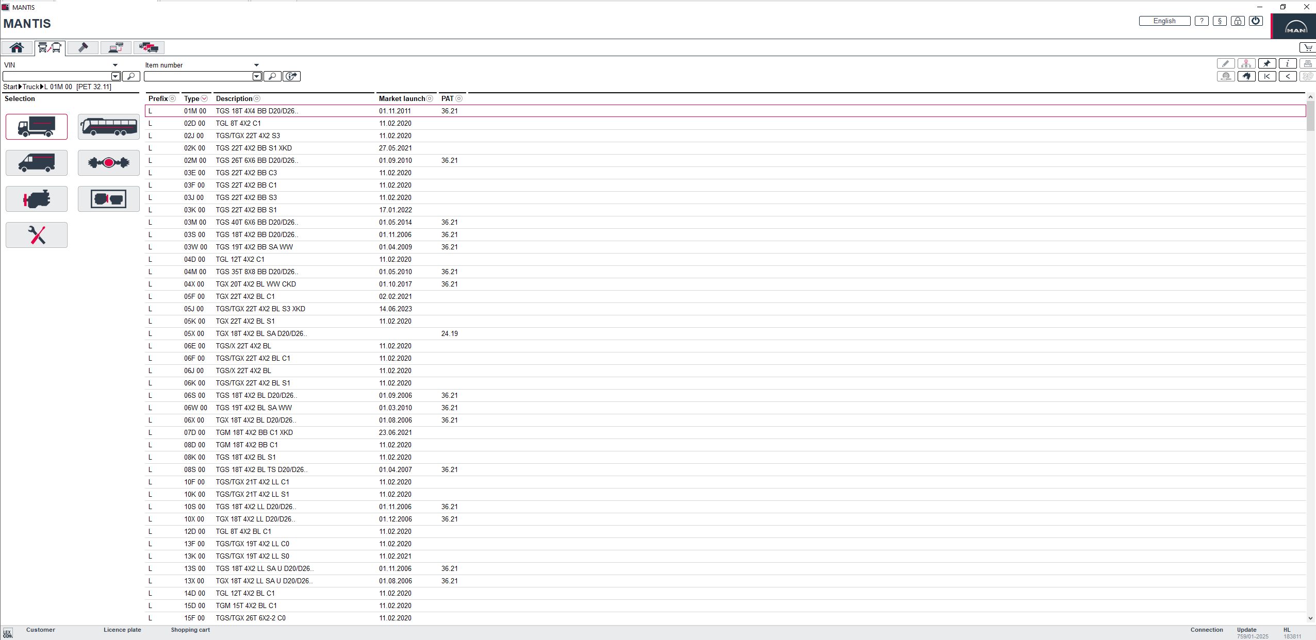Click inside the VIN input field

(x=57, y=76)
